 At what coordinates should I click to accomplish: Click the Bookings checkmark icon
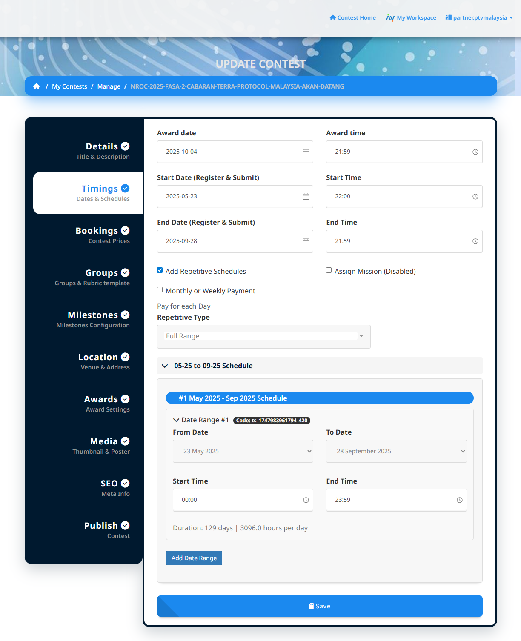point(125,231)
